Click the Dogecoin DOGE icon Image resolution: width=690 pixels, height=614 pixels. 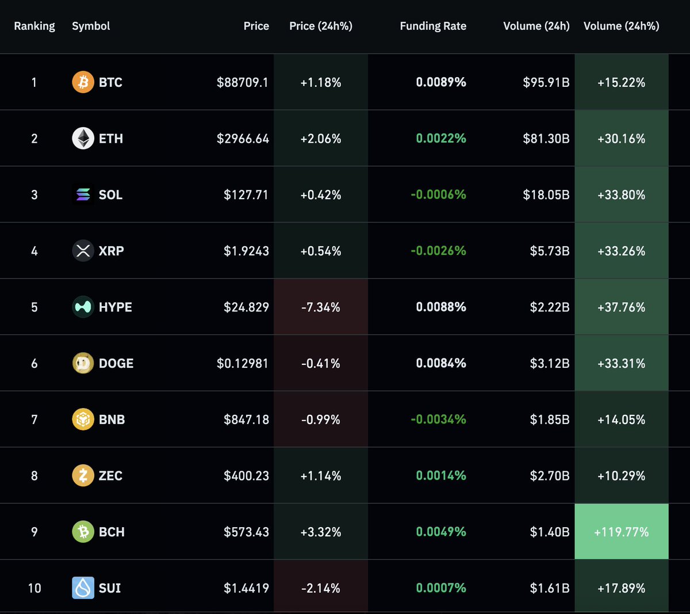(83, 363)
